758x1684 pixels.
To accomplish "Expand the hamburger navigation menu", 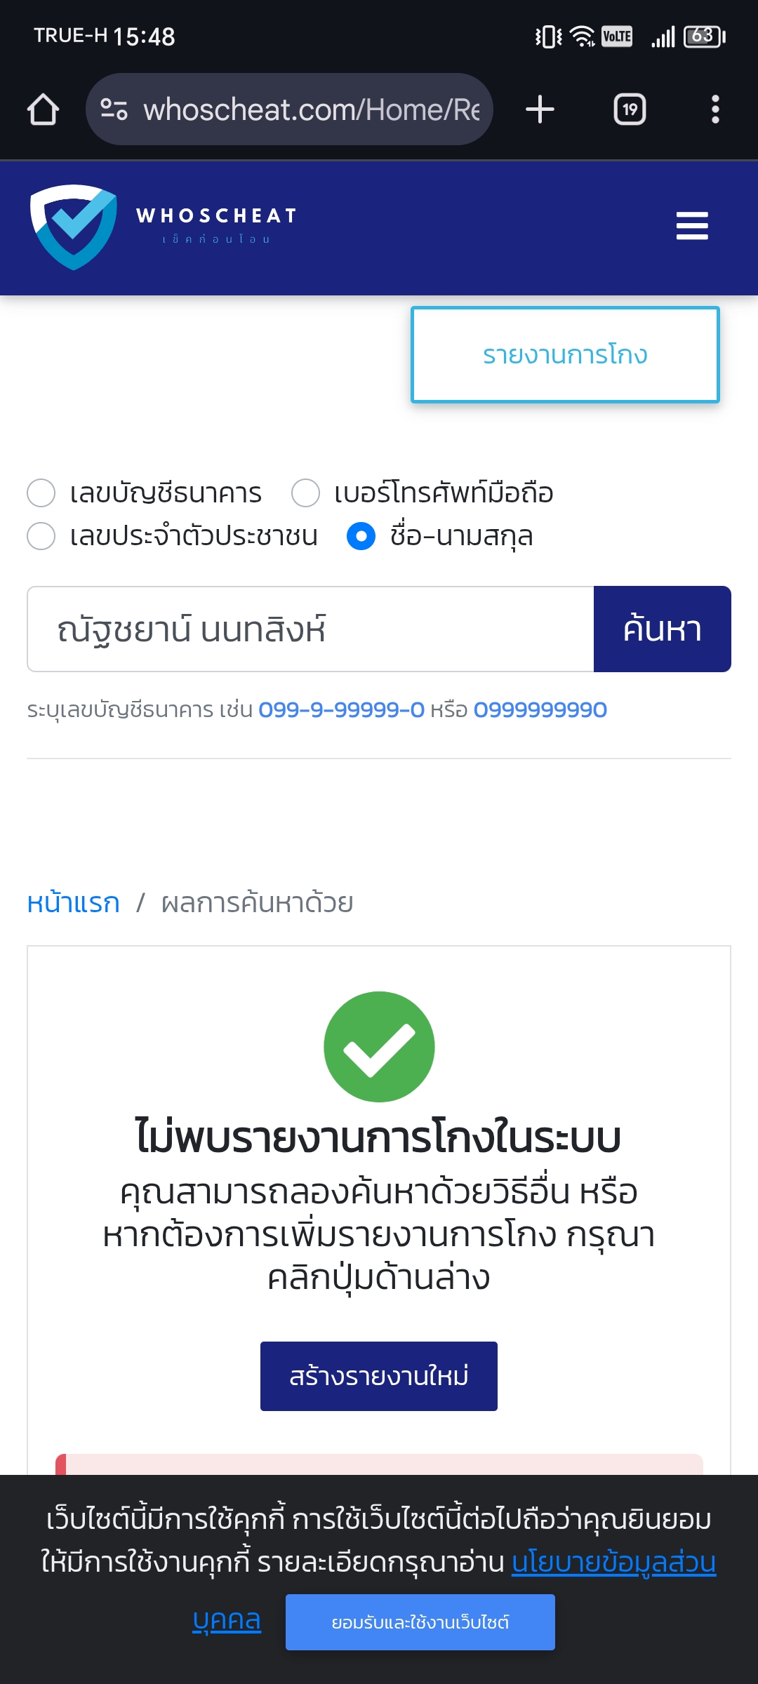I will coord(692,226).
